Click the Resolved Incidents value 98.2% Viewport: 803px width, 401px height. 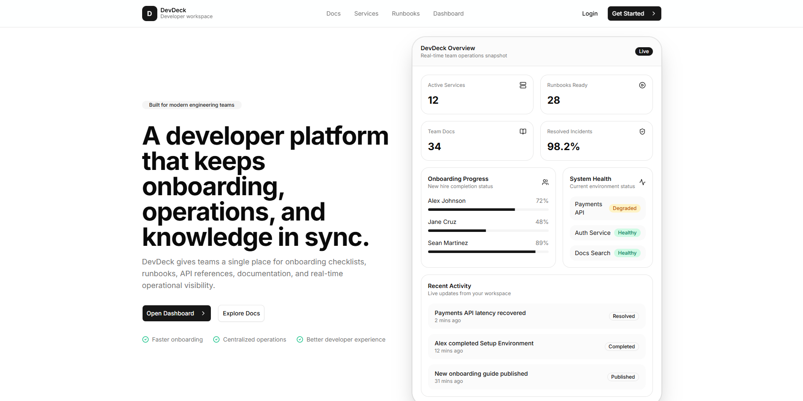[x=563, y=147]
